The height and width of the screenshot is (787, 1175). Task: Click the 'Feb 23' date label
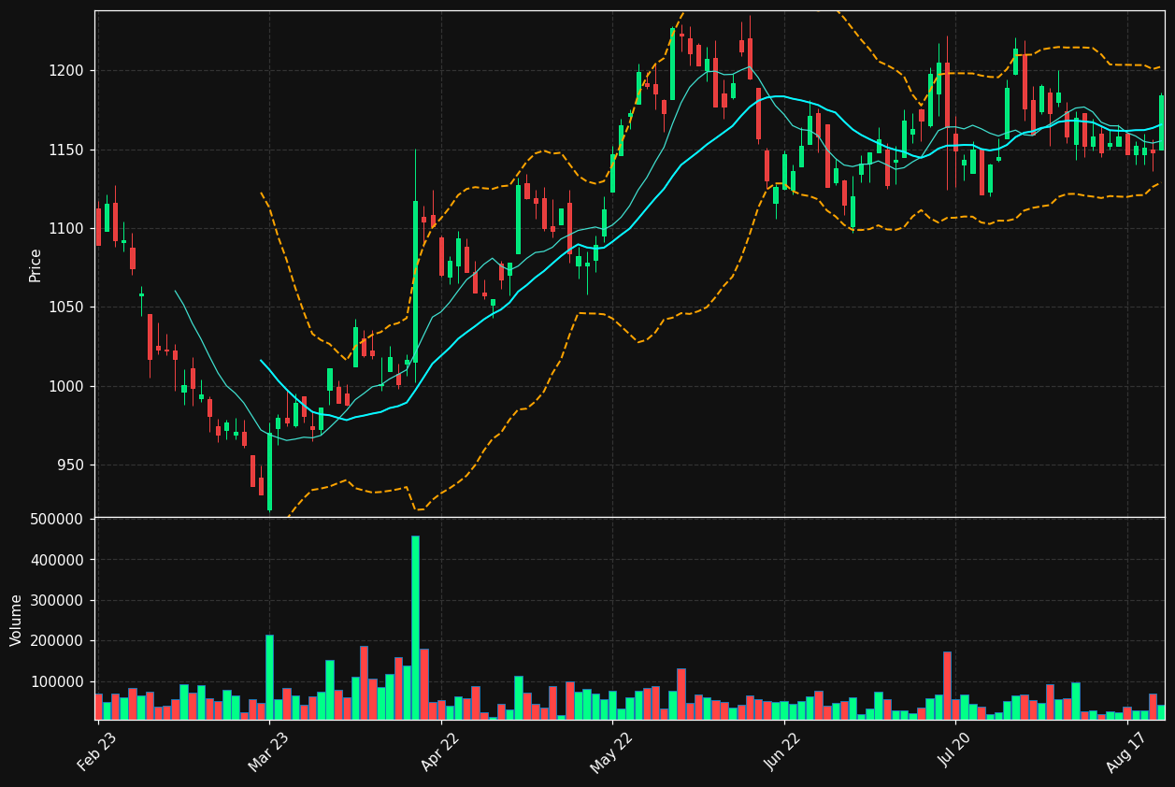pos(97,752)
